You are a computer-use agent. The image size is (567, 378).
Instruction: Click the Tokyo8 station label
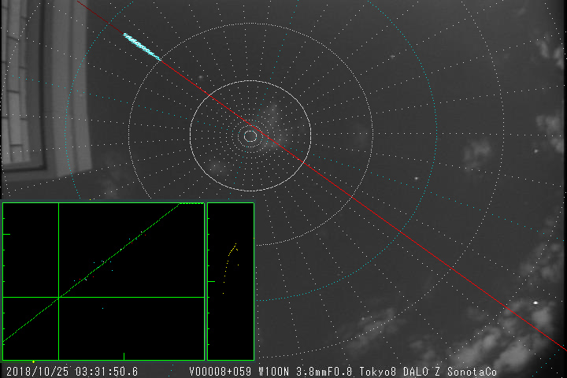(377, 372)
